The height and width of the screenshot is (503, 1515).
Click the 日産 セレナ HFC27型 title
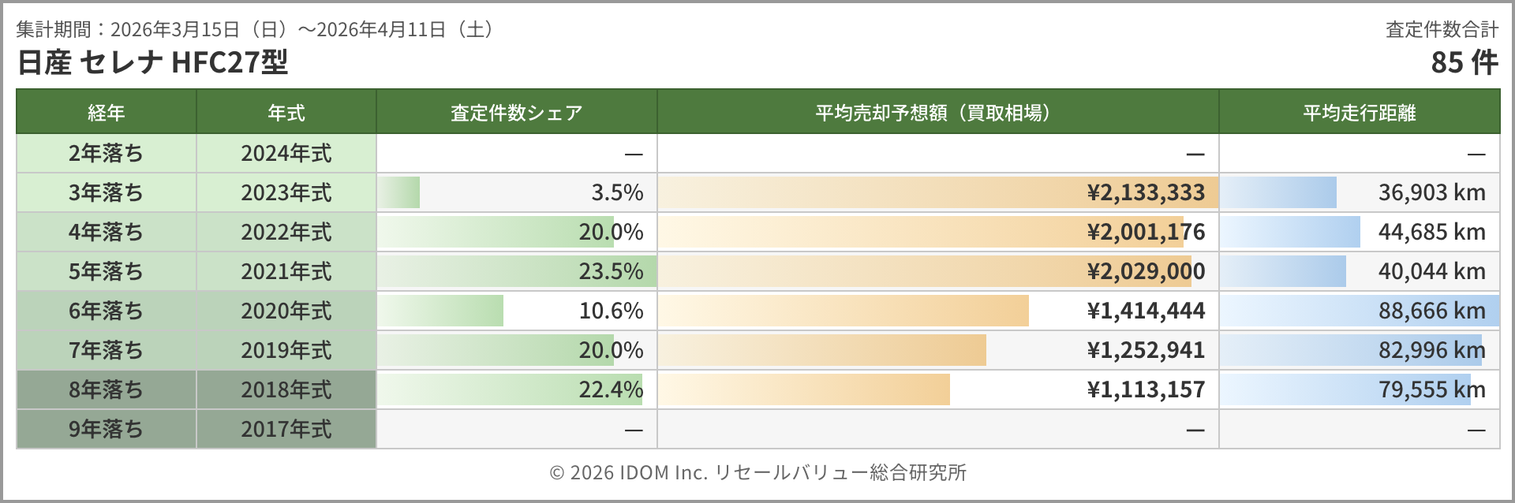pyautogui.click(x=152, y=62)
